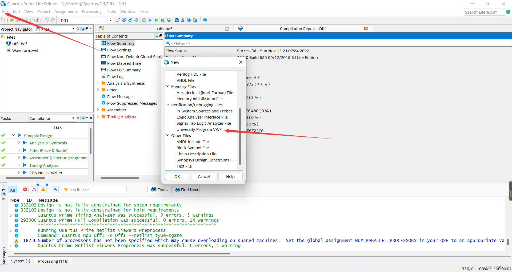
Task: Select the Stop processing icon
Action: [x=144, y=20]
